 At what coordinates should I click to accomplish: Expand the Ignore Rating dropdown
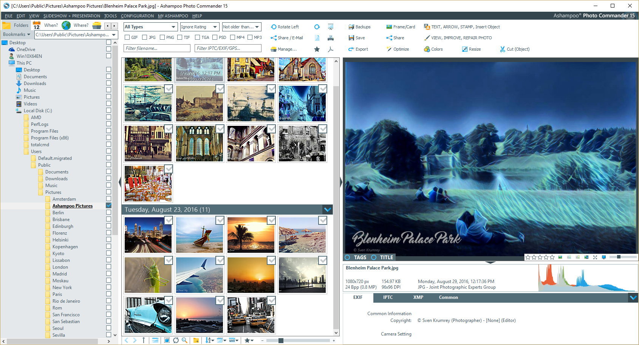coord(199,27)
